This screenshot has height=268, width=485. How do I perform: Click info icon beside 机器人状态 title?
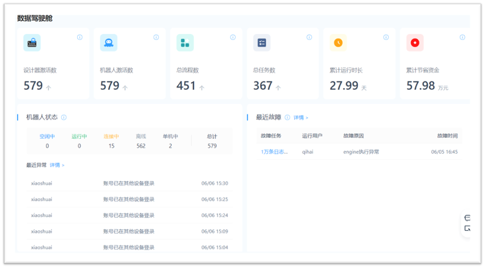click(64, 117)
